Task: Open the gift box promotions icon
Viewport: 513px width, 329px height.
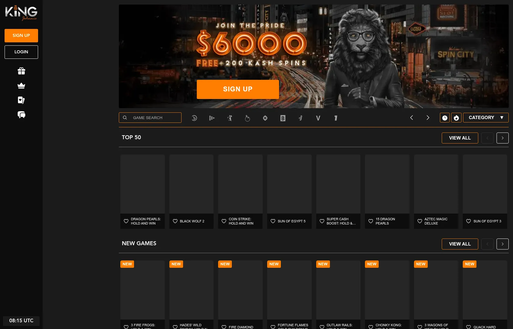Action: pos(21,71)
